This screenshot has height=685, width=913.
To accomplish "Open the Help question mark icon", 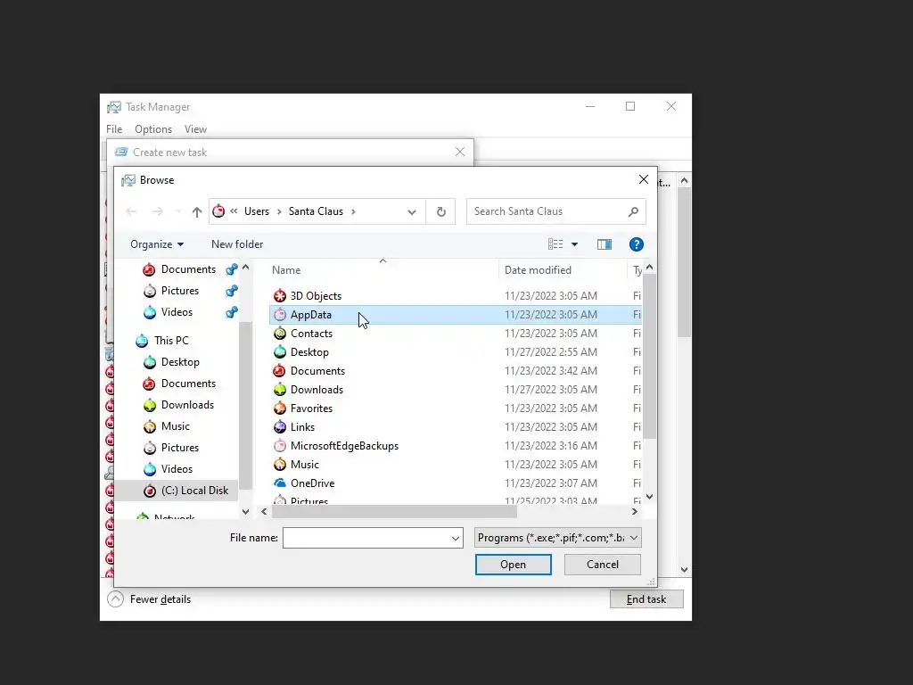I will pos(637,244).
